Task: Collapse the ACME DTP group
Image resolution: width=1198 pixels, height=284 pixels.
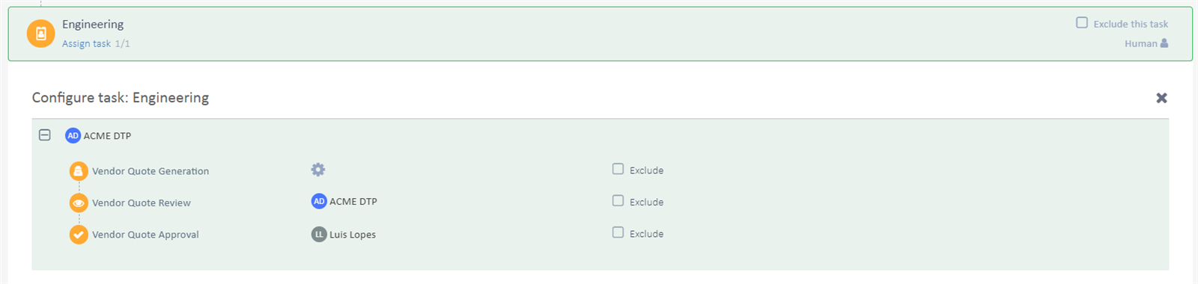Action: coord(45,135)
